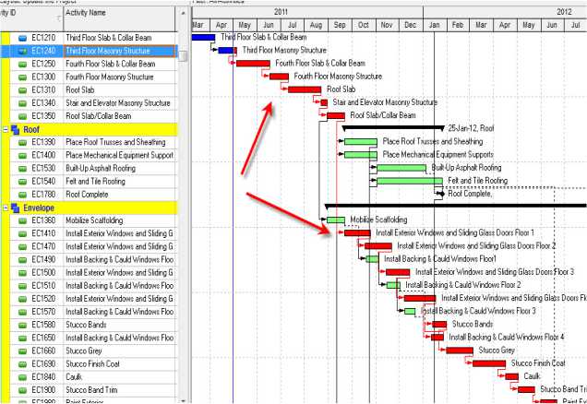
Task: Click the Roof Complete milestone marker
Action: (444, 195)
